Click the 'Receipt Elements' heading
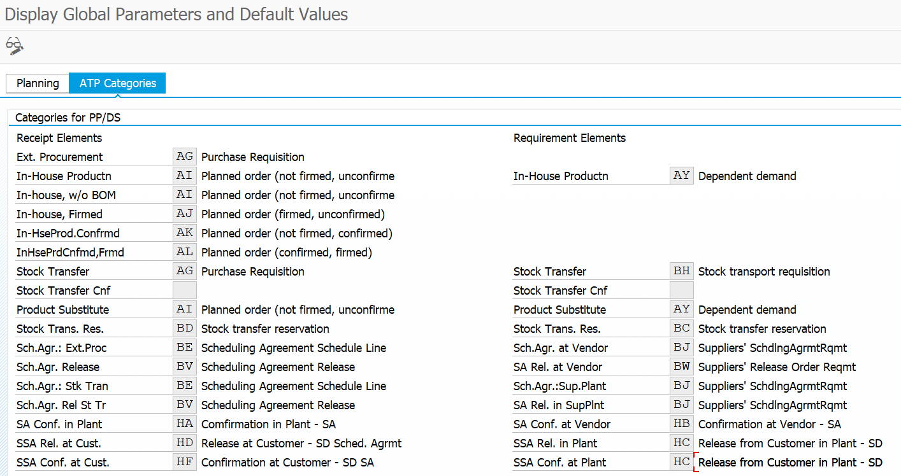The image size is (901, 476). click(x=59, y=138)
